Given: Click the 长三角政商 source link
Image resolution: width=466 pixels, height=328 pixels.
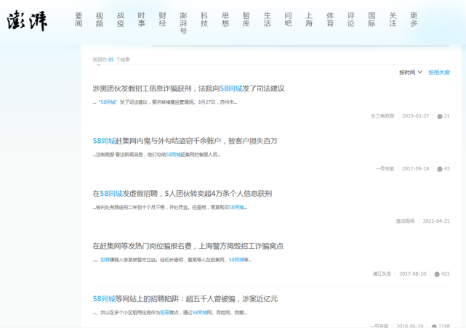Looking at the screenshot, I should (382, 116).
